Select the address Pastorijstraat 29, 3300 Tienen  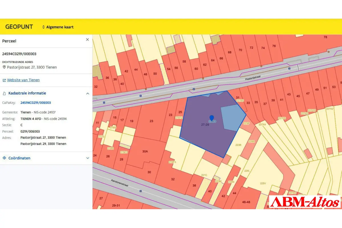pos(43,144)
